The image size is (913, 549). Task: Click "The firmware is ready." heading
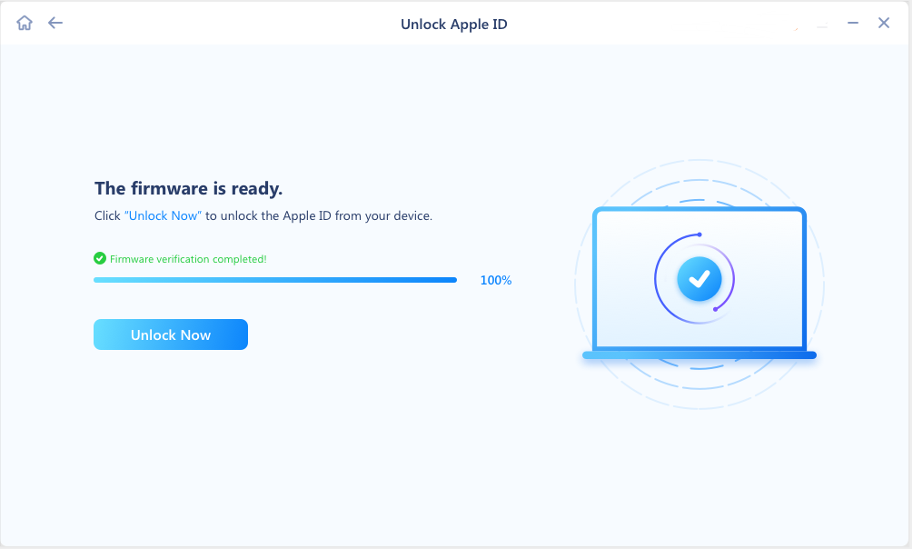[189, 188]
